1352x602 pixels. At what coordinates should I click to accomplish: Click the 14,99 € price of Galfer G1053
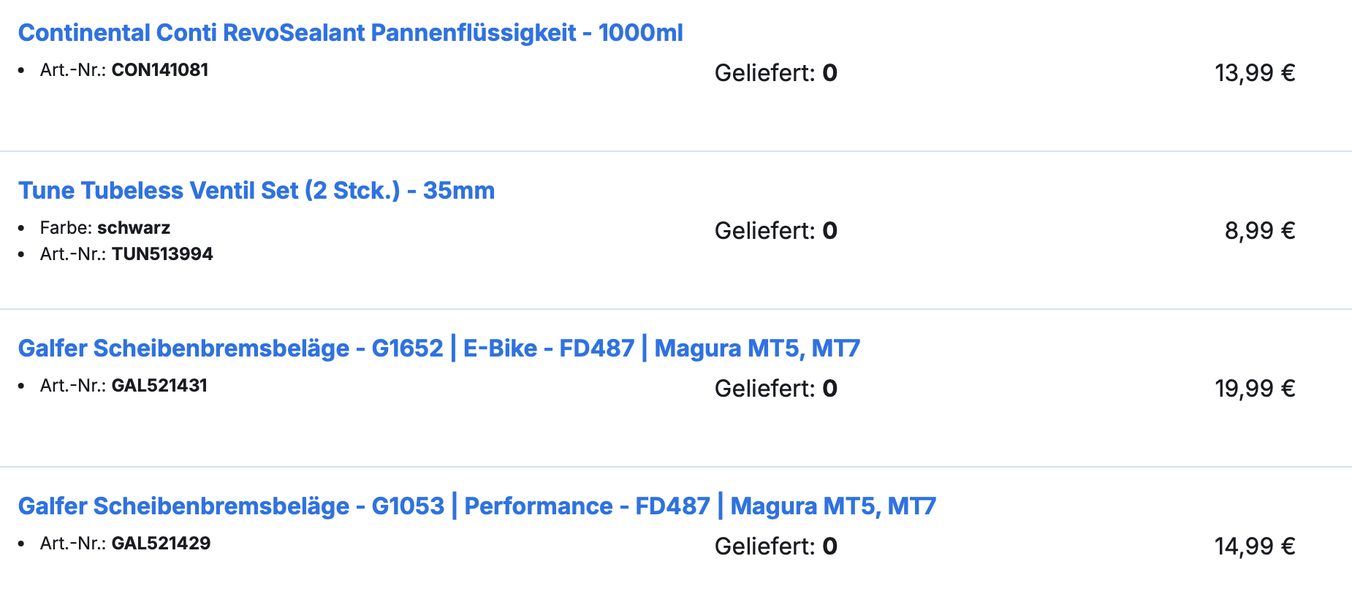[x=1255, y=545]
